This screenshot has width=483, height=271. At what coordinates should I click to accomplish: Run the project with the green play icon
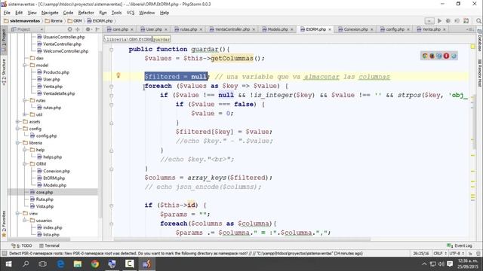tap(439, 21)
